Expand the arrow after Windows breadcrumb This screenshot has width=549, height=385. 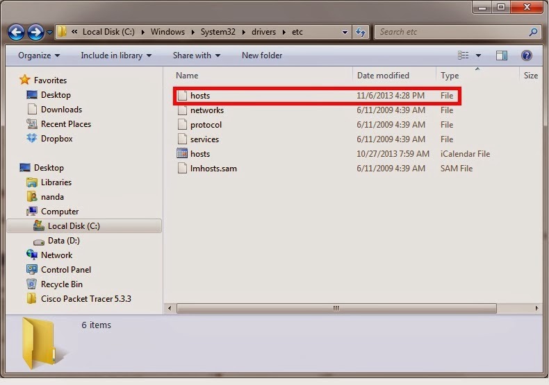pos(192,33)
